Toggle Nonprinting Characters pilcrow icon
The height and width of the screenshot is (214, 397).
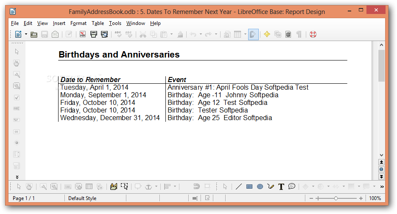click(299, 34)
